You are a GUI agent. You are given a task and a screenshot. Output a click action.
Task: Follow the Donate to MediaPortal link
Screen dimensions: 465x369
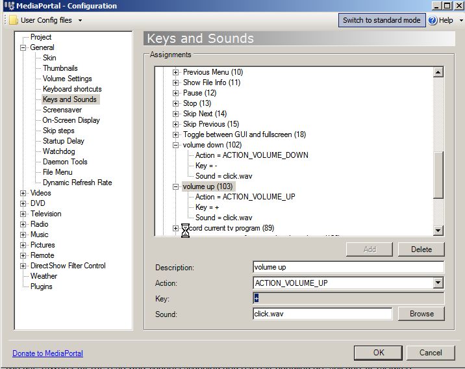click(48, 353)
